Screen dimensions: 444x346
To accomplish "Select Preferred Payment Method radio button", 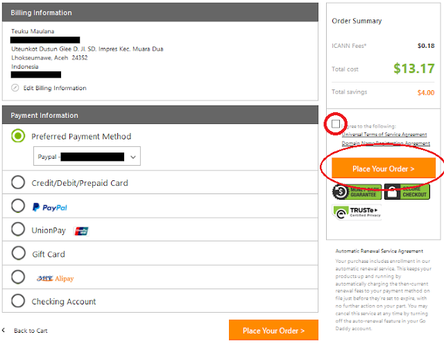I will 19,136.
